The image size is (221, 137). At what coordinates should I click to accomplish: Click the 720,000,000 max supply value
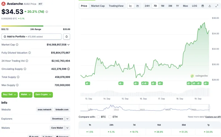tap(62, 85)
